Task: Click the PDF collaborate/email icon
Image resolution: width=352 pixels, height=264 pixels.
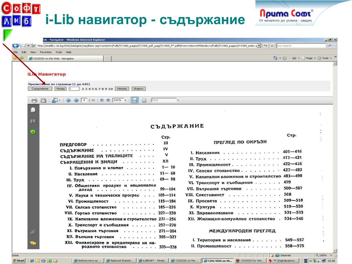Action: [55, 100]
